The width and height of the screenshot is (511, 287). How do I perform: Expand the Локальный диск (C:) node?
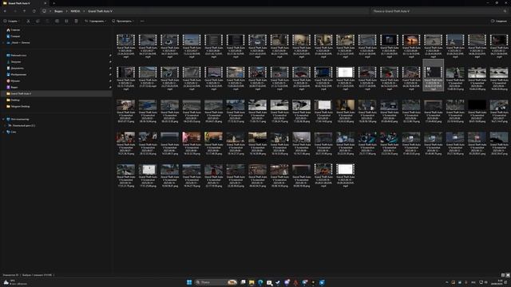(5, 126)
